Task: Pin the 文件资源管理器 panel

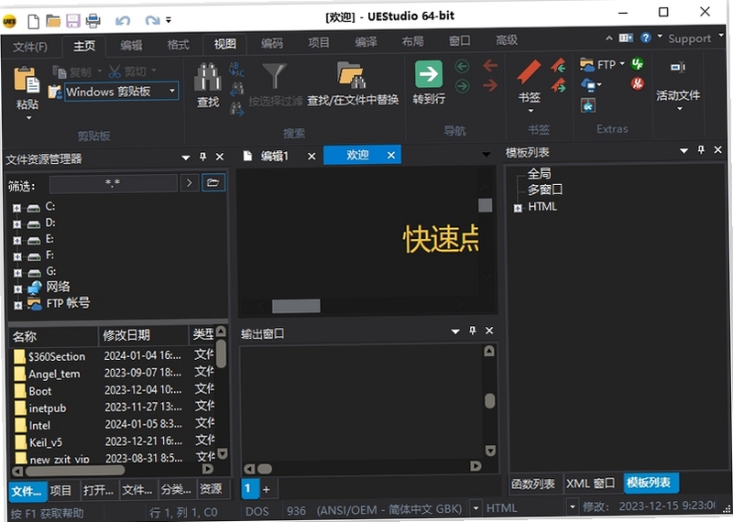Action: 202,157
